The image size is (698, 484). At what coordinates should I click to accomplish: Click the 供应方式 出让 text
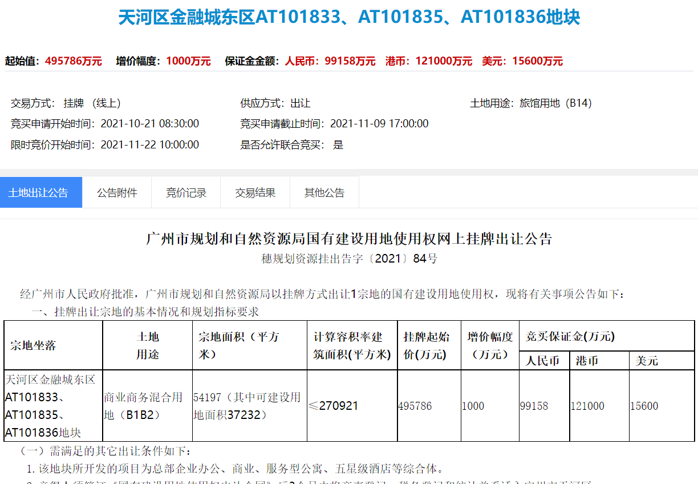[x=275, y=103]
